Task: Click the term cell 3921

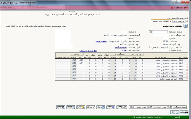Action: point(180,66)
